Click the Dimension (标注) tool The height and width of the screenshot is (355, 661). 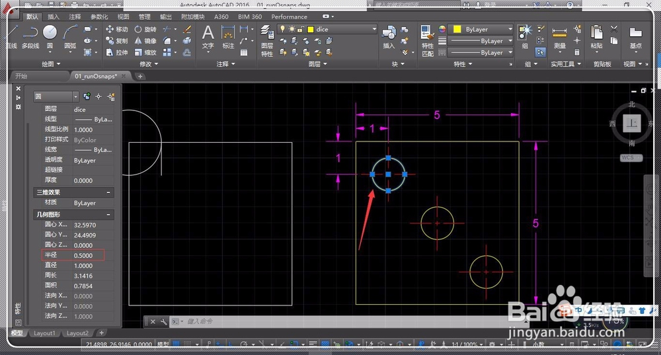click(228, 37)
